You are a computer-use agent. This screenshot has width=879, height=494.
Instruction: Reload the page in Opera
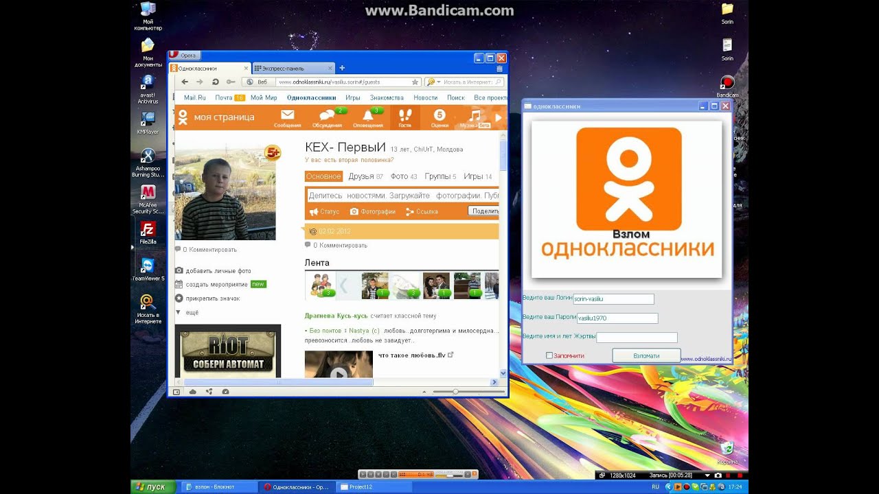(x=215, y=82)
